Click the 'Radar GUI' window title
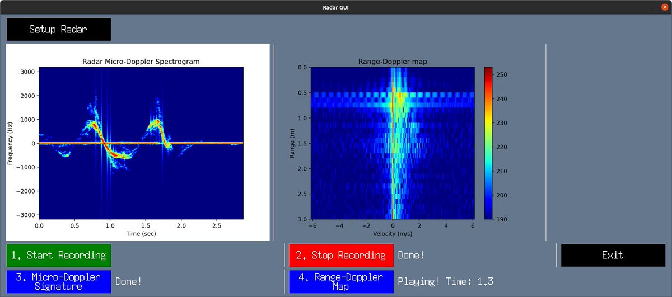Screen dimensions: 672x297 [x=336, y=7]
